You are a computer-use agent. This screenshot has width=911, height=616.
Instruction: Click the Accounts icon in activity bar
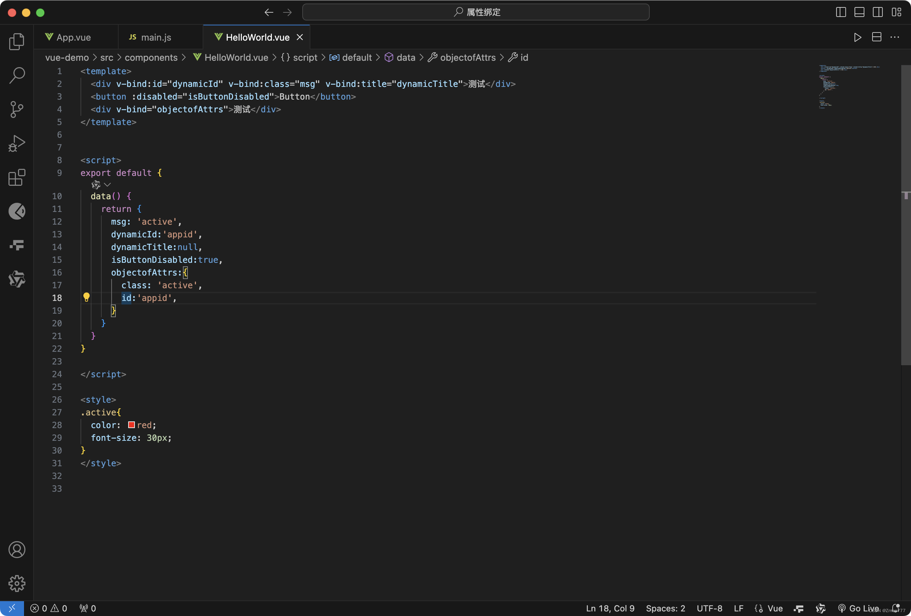[x=17, y=550]
